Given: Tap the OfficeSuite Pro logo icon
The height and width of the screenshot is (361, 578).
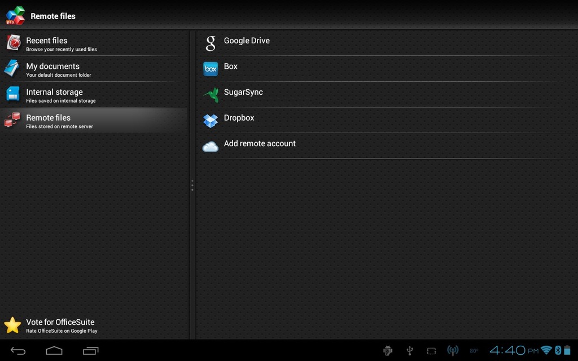Looking at the screenshot, I should pyautogui.click(x=15, y=15).
